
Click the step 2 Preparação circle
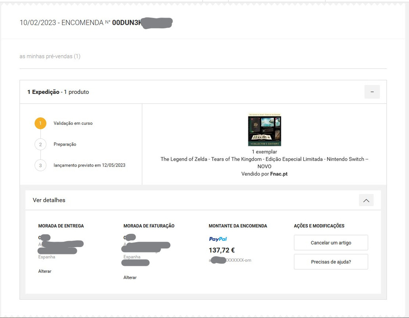(x=40, y=144)
